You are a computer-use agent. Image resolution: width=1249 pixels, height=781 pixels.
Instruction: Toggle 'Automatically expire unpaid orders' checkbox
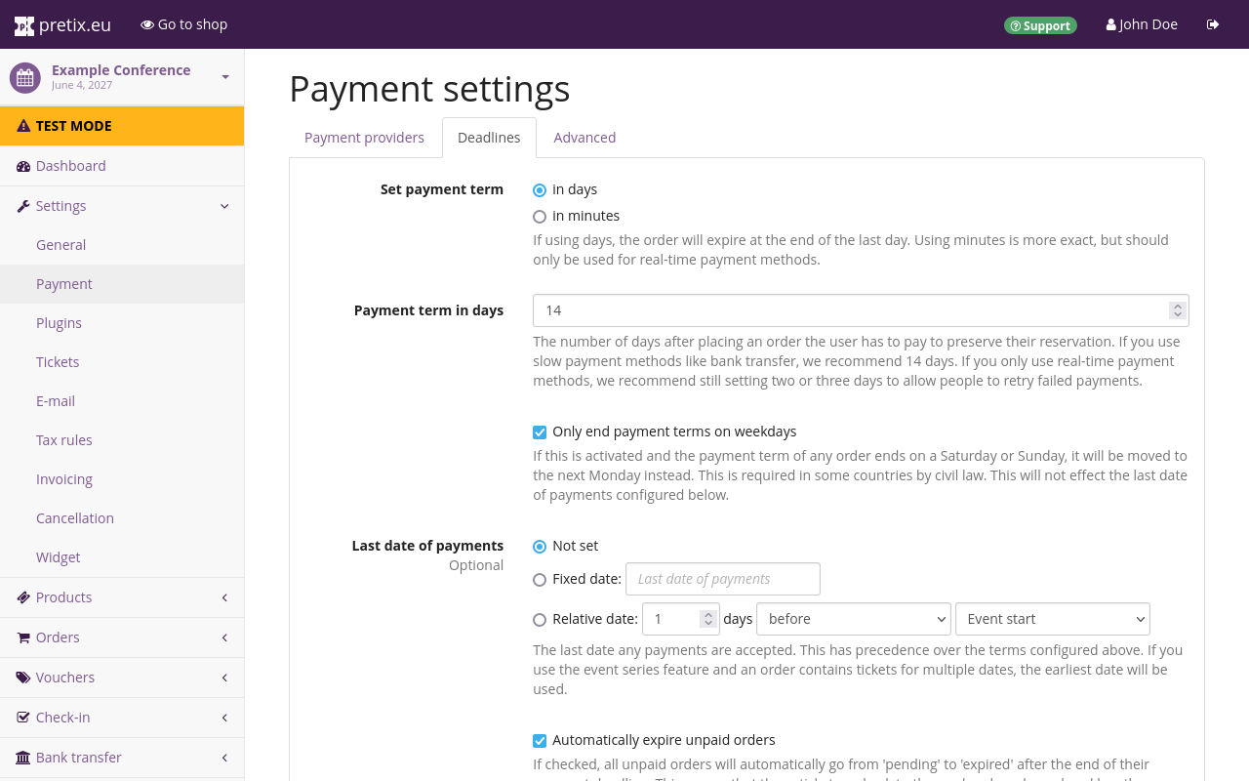coord(540,741)
